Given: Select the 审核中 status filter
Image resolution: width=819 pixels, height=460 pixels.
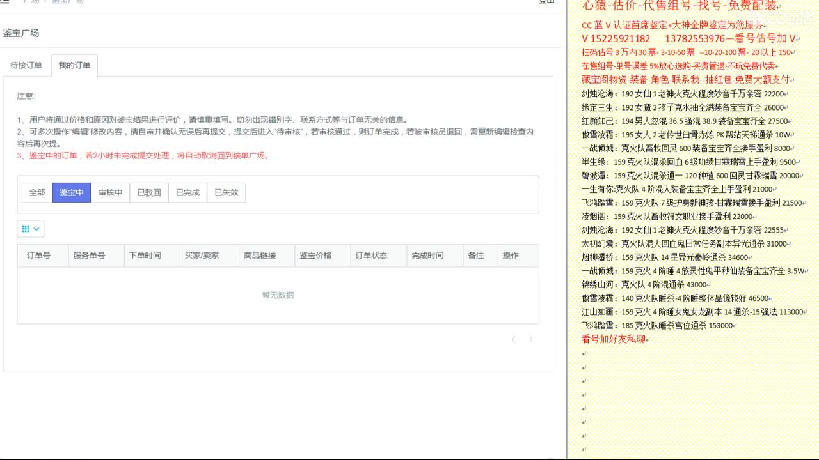Looking at the screenshot, I should coord(110,192).
